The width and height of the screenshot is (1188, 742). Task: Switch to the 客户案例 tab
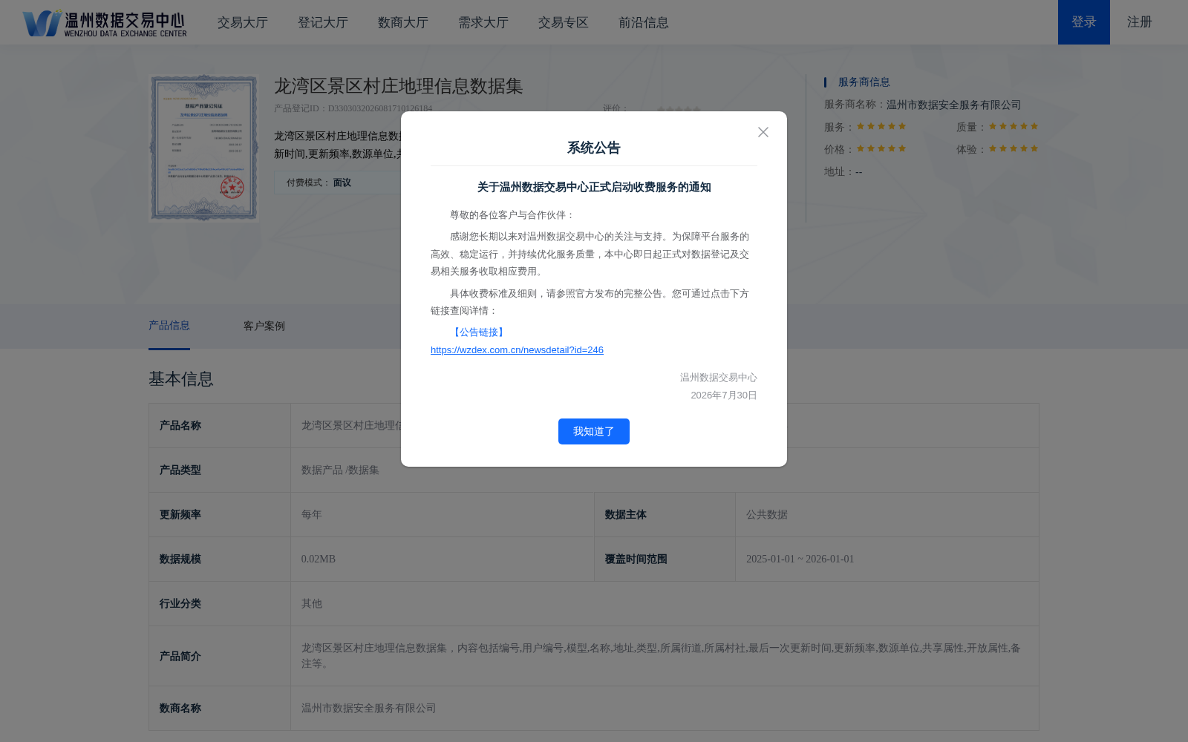pyautogui.click(x=264, y=326)
